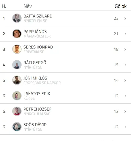Open the chevron beside 14 goals
The width and height of the screenshot is (131, 141).
click(x=125, y=80)
